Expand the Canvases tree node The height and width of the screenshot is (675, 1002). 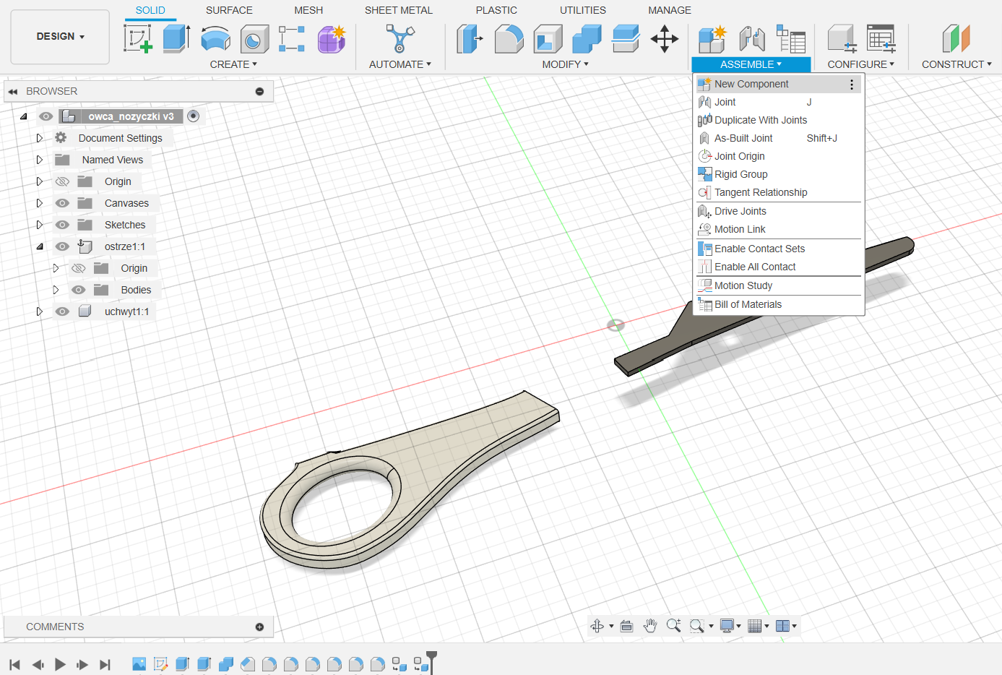[x=40, y=203]
